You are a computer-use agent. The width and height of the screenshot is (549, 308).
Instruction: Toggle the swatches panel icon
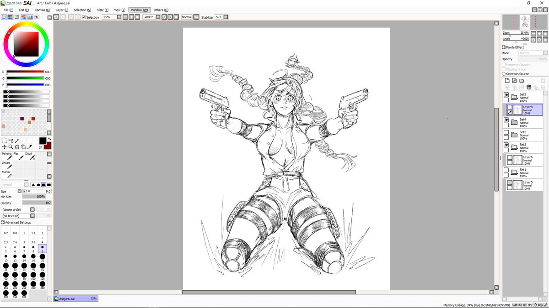(x=30, y=17)
